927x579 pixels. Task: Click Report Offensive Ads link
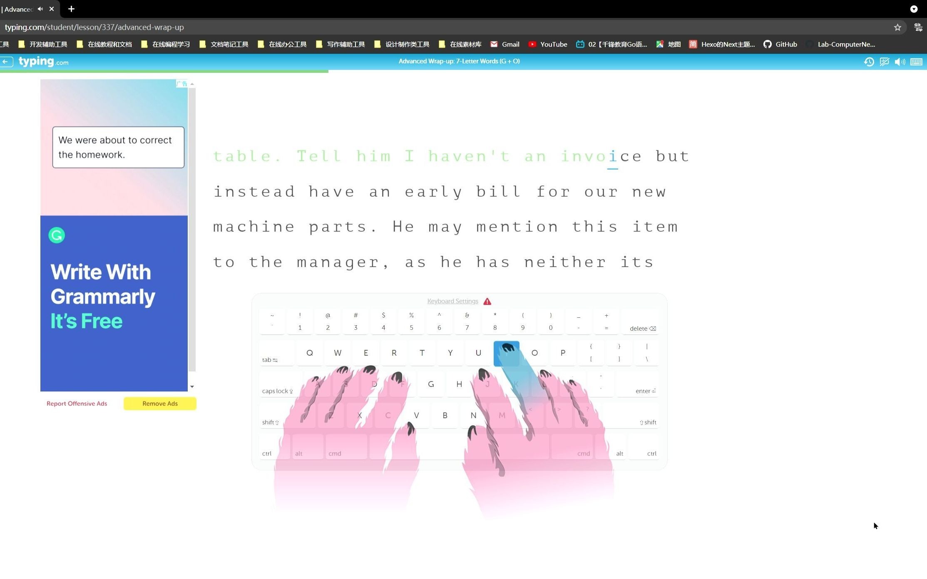click(x=77, y=403)
